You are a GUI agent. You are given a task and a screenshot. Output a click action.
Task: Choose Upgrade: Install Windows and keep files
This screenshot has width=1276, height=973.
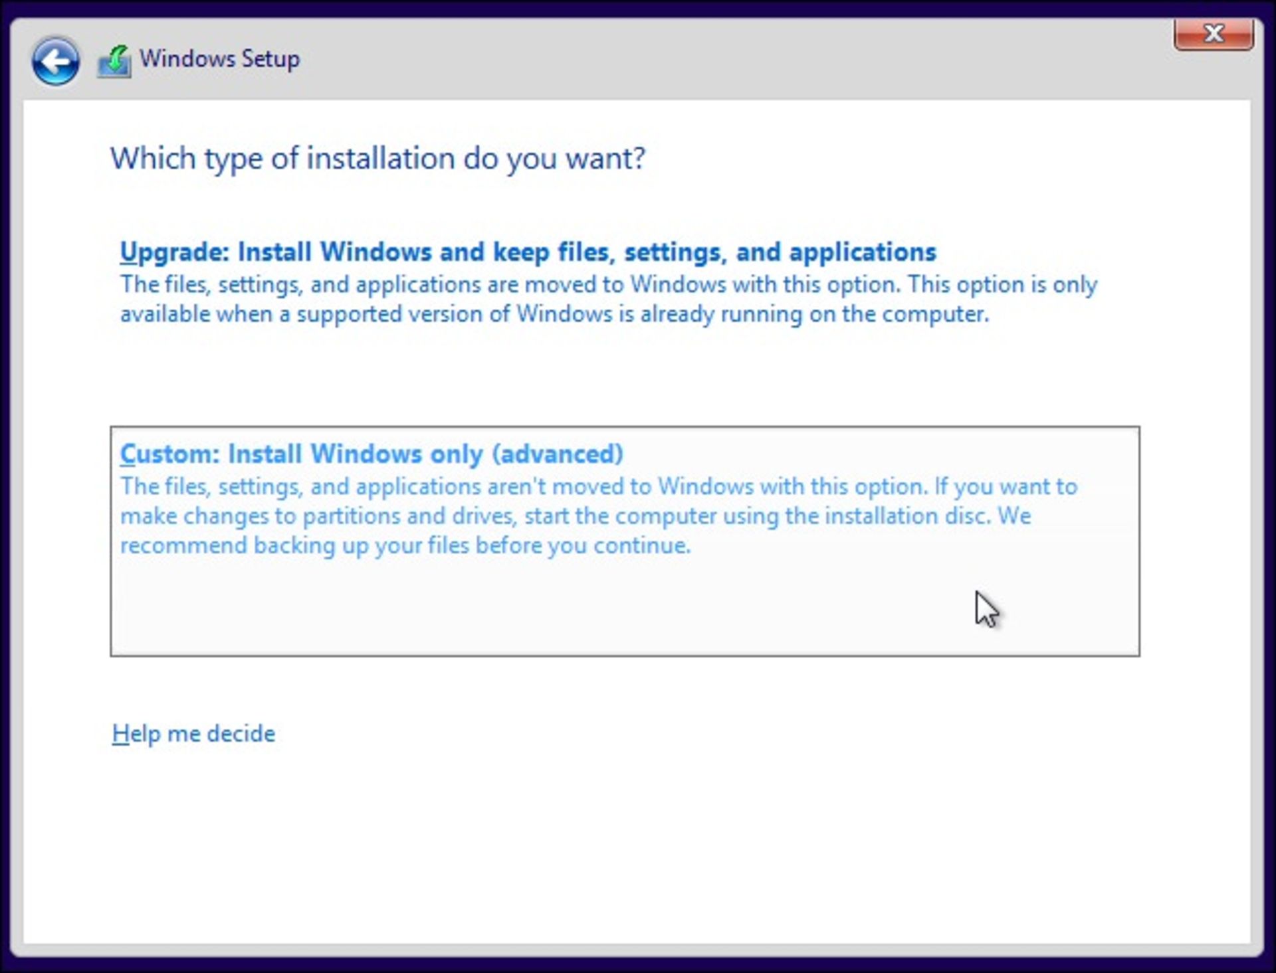click(528, 252)
